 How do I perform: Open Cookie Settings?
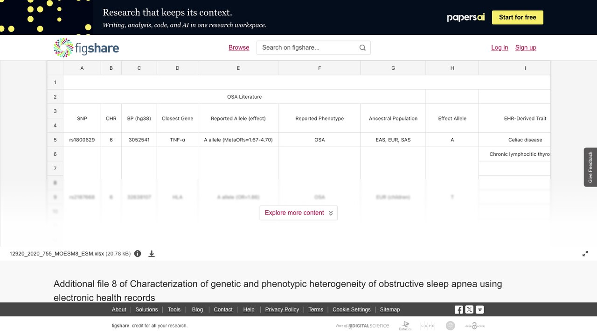coord(352,309)
